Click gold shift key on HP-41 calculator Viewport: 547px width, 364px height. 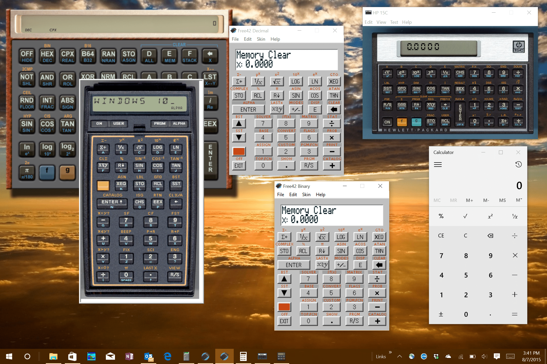(103, 185)
